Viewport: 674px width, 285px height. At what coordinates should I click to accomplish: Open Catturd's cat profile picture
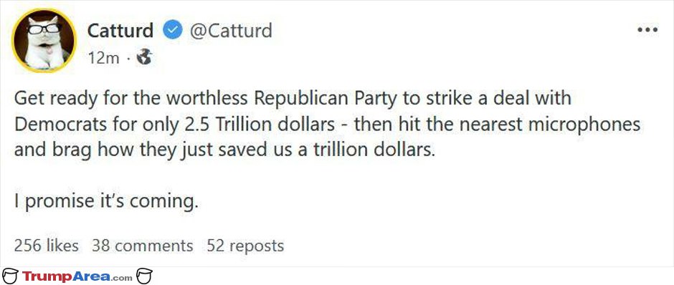[44, 40]
